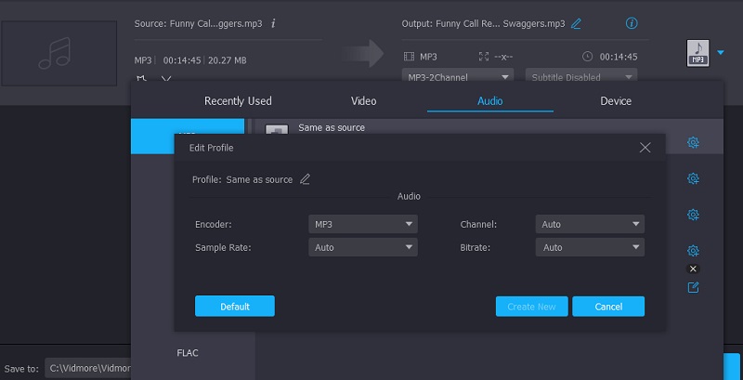Open the Sample Rate dropdown
Viewport: 743px width, 380px height.
(x=362, y=247)
